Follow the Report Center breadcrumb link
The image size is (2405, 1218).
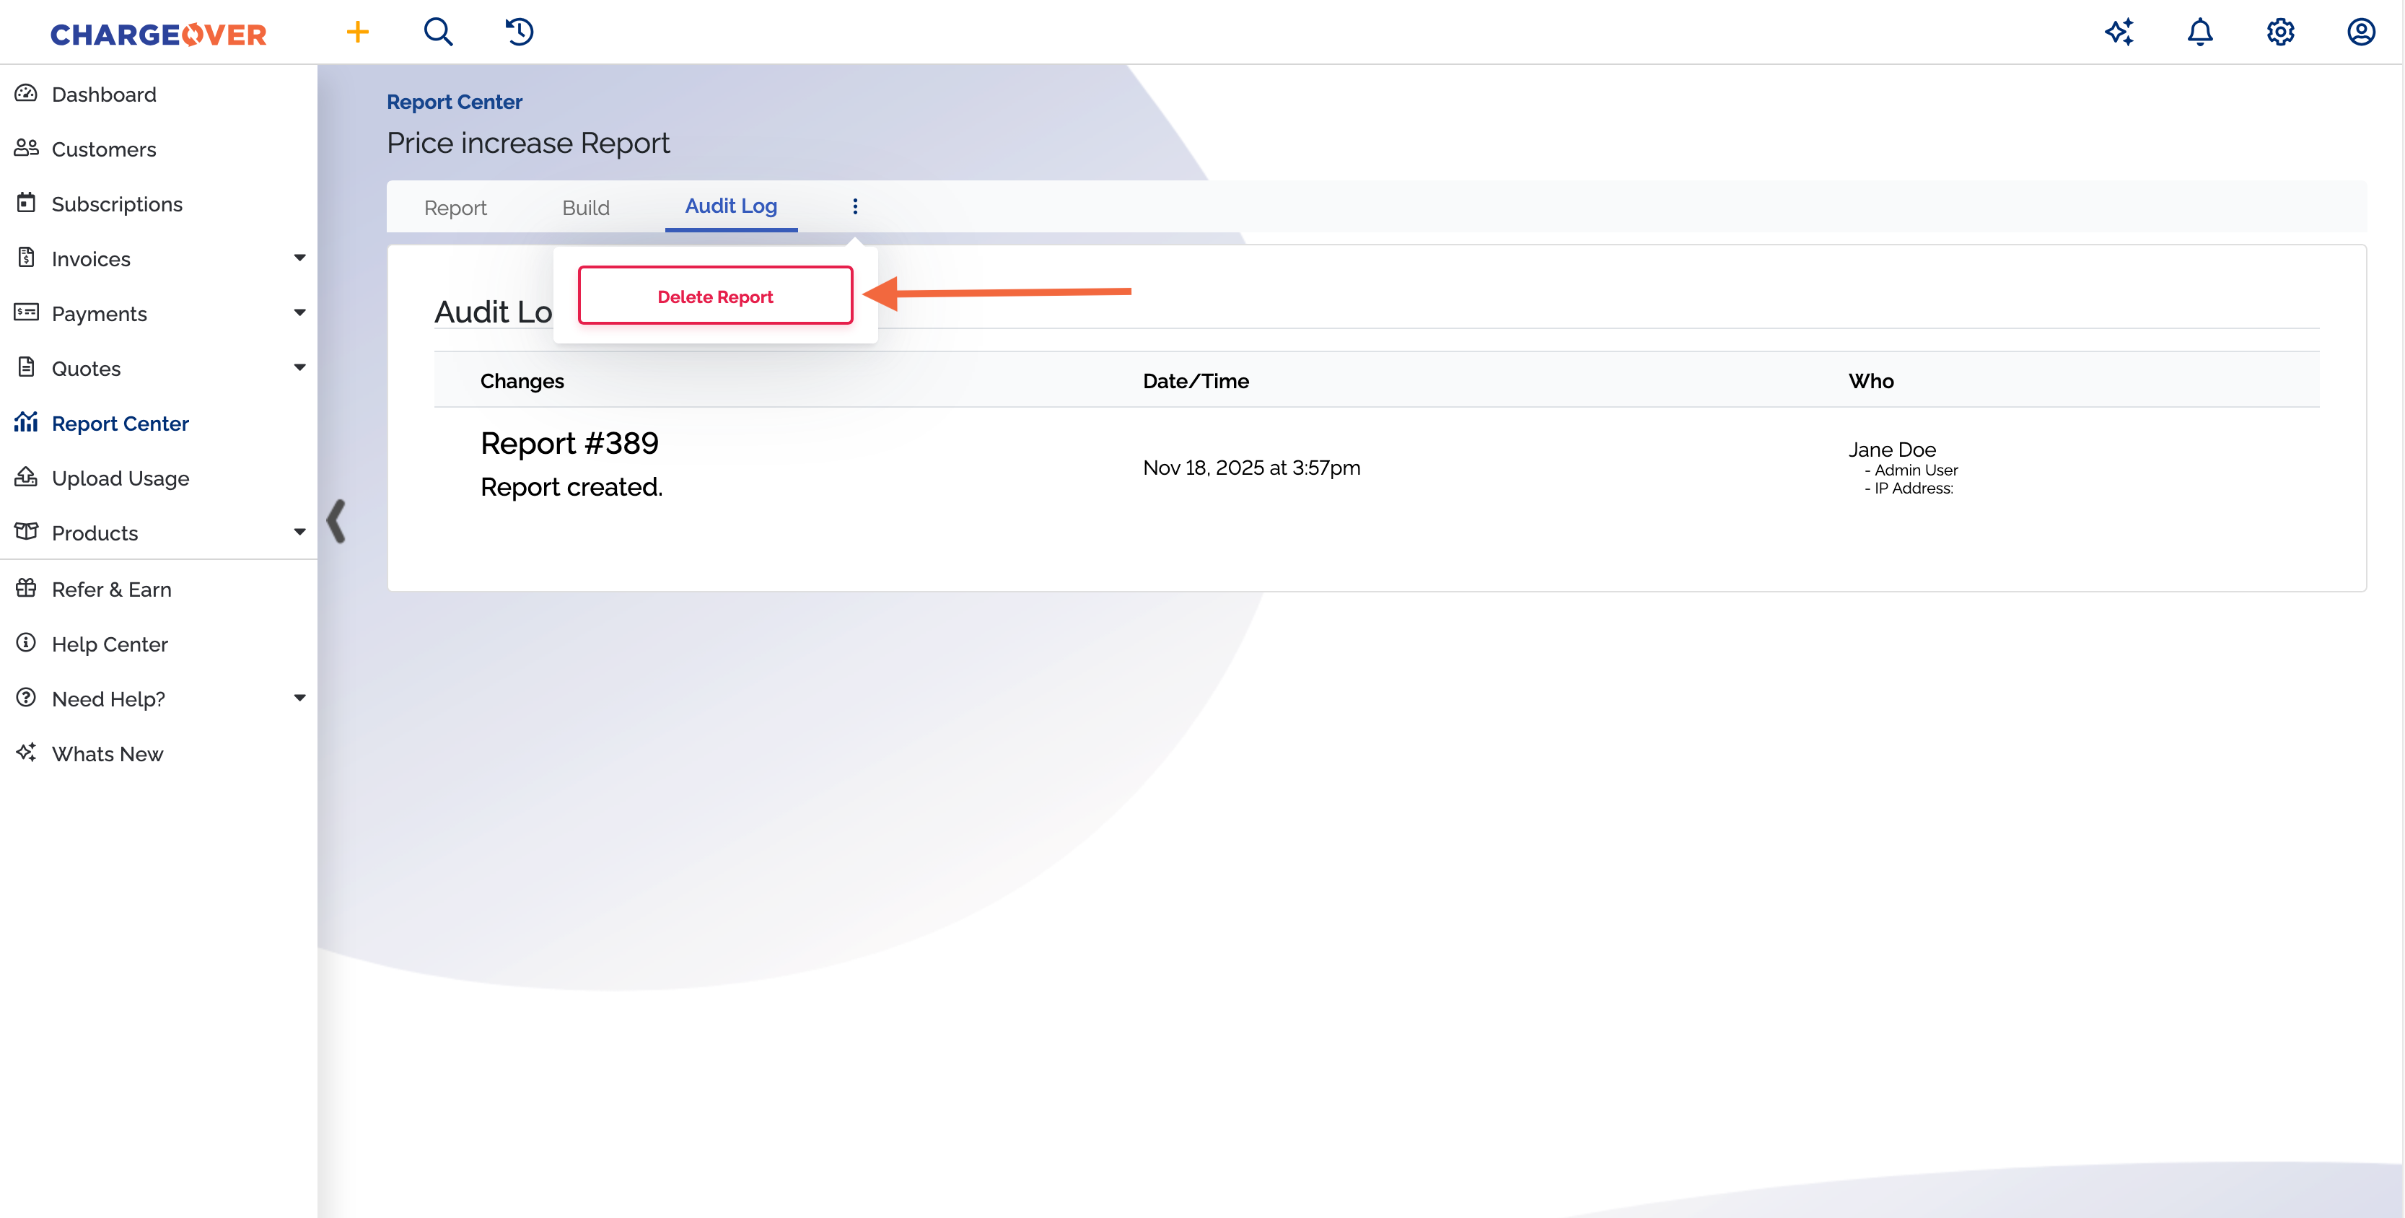[454, 102]
